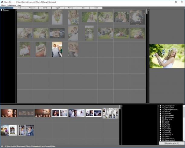185x148 pixels.
Task: Enable the 005_Standard style checkbox
Action: pos(160,113)
